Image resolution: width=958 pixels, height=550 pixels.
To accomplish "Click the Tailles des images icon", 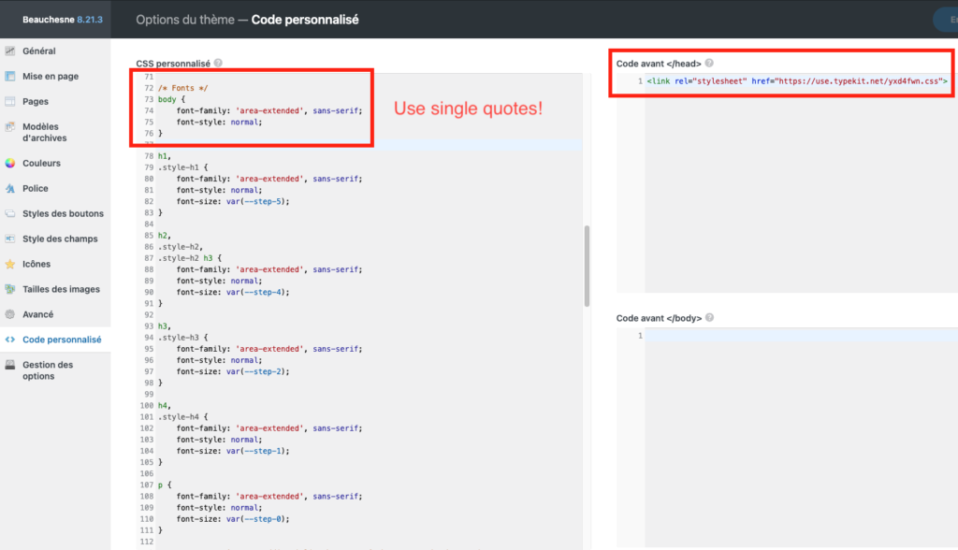I will [10, 289].
